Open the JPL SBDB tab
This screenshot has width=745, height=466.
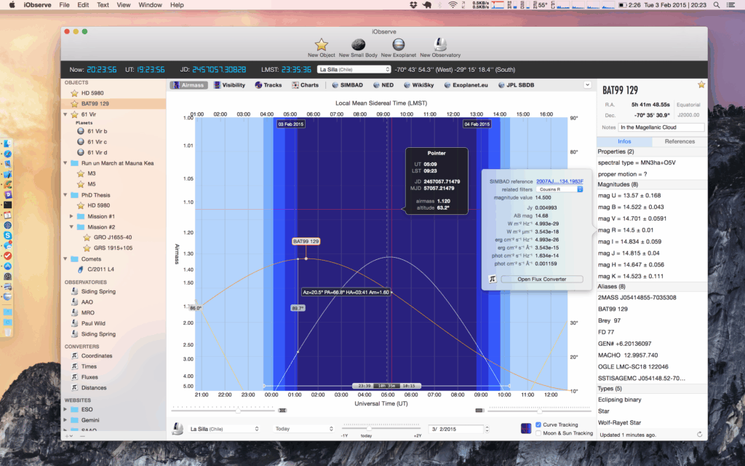pyautogui.click(x=516, y=85)
